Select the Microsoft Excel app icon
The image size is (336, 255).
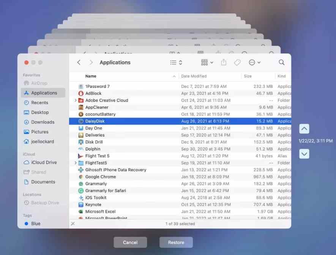point(81,211)
